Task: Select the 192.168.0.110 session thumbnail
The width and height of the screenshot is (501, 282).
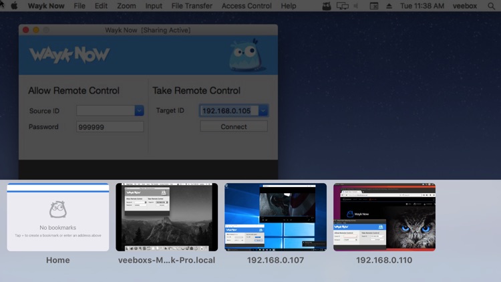Action: click(x=384, y=217)
